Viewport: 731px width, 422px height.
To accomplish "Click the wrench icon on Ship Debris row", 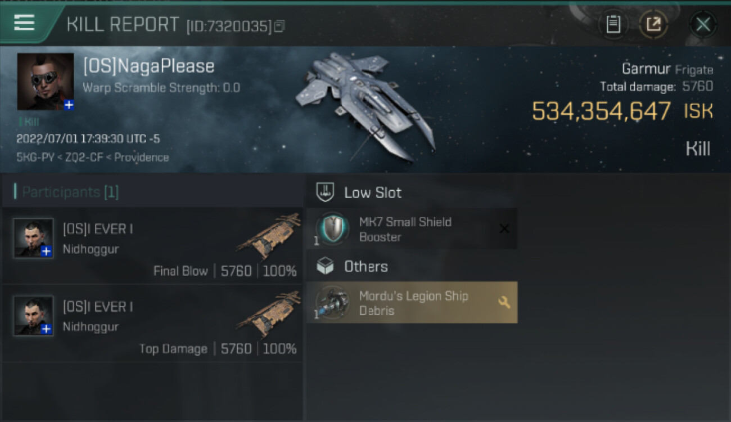I will coord(504,302).
